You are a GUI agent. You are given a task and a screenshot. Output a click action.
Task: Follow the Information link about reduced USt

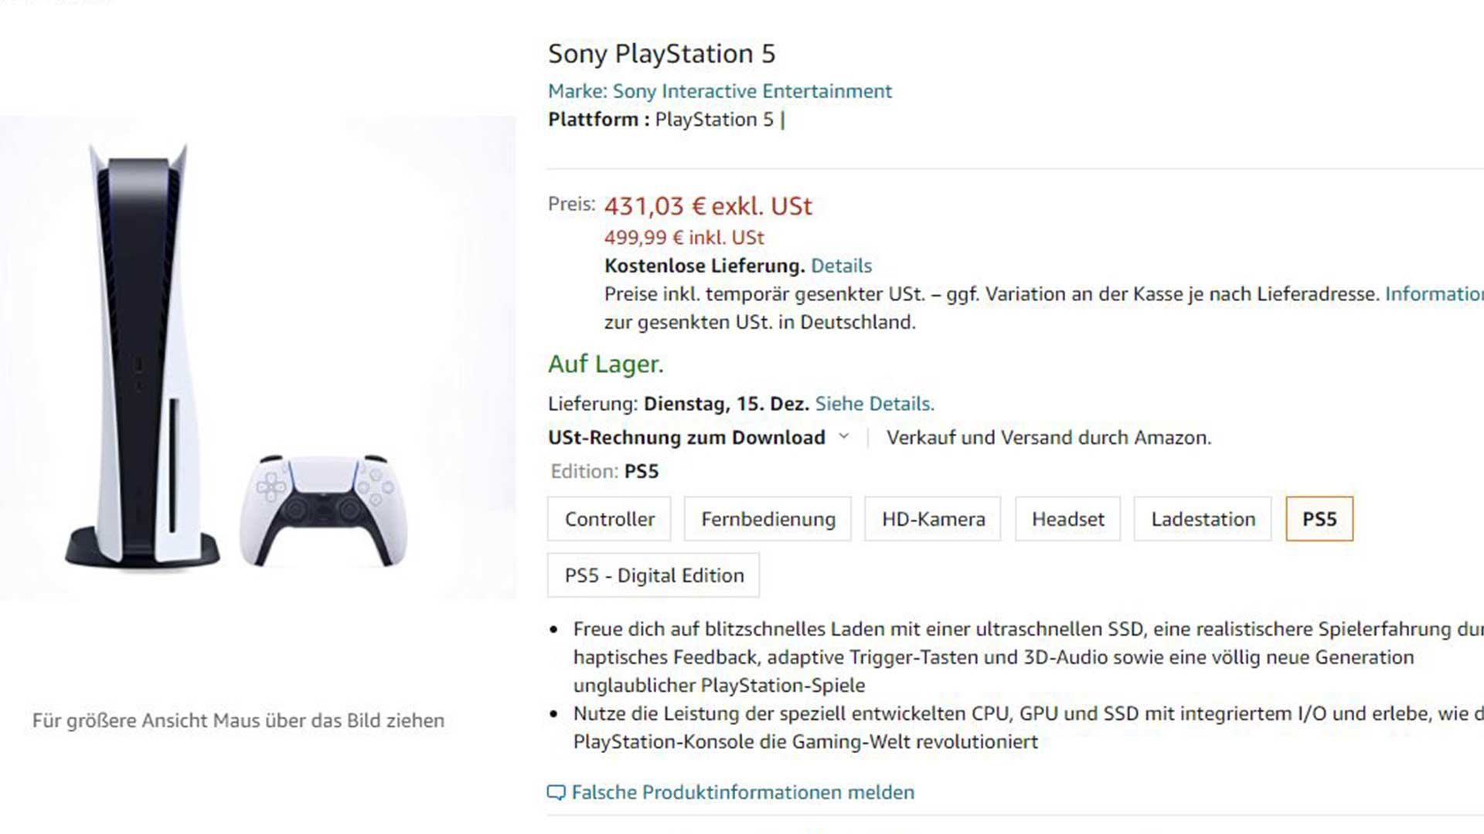click(1433, 294)
